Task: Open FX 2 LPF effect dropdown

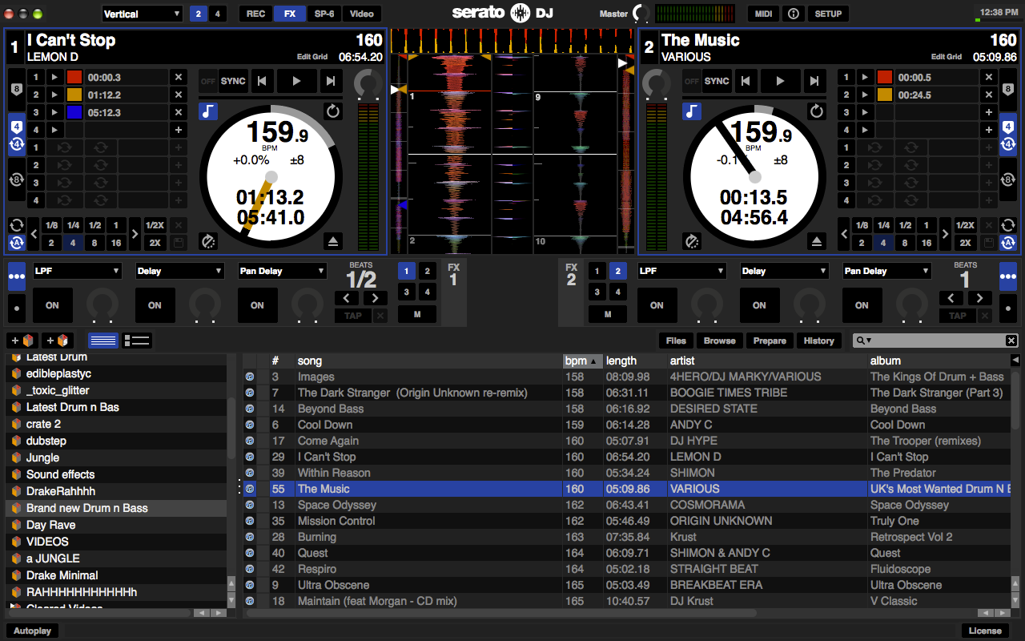Action: (682, 271)
